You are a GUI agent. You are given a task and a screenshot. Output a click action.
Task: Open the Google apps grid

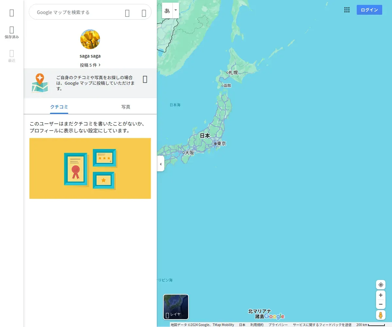pos(347,10)
